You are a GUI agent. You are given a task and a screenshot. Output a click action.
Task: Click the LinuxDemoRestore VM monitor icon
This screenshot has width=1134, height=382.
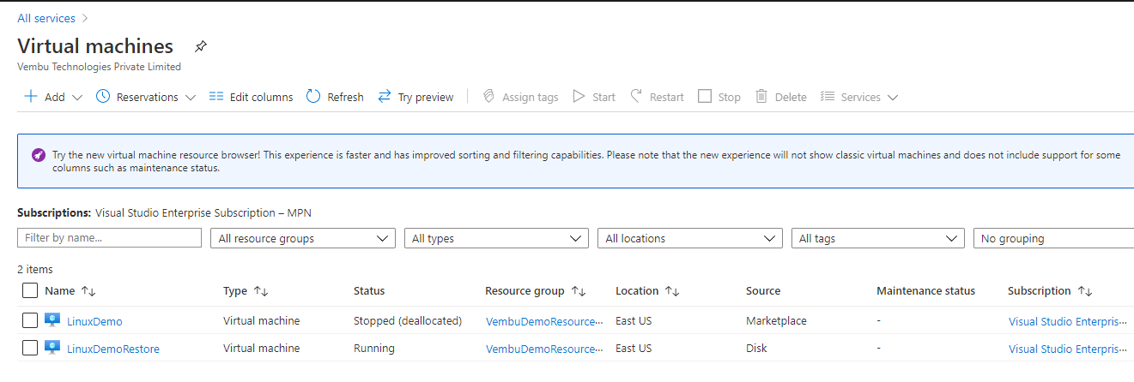[x=52, y=348]
